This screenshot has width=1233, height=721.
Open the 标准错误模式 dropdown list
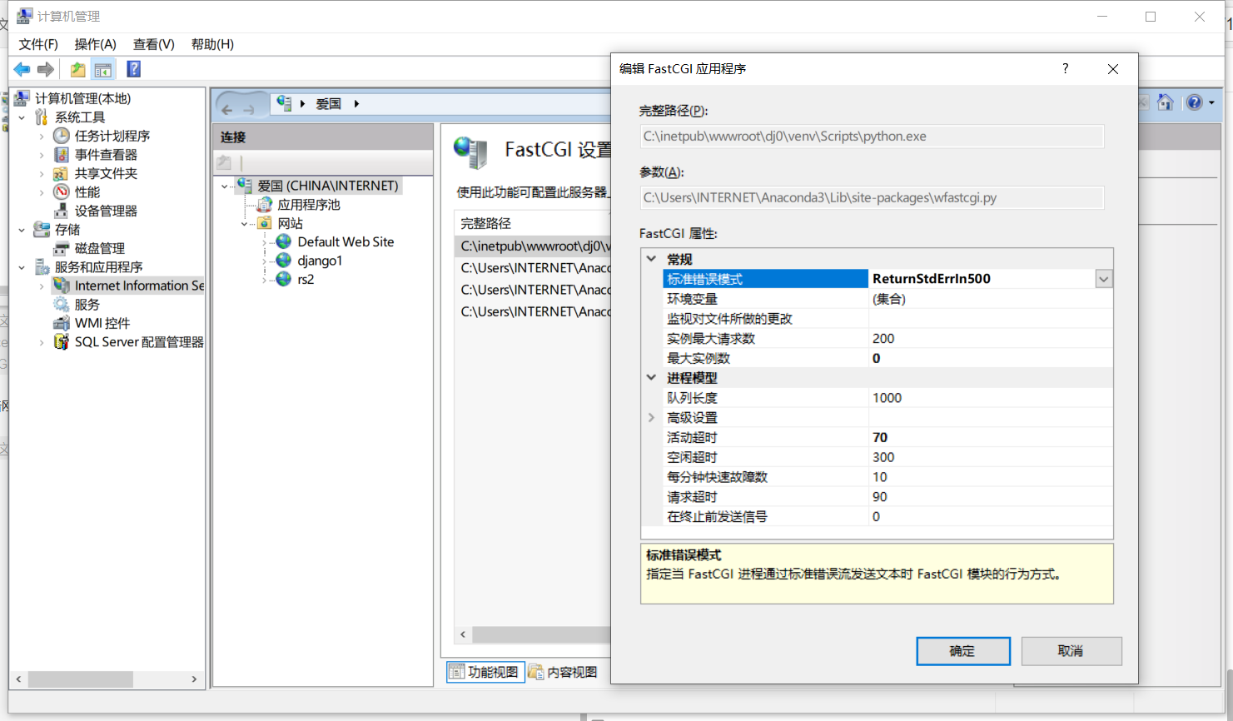[1103, 278]
